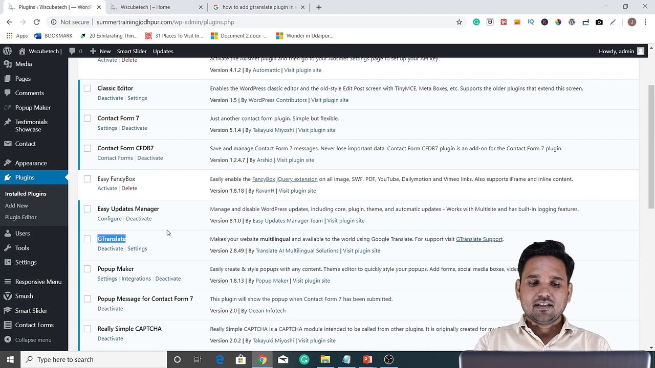This screenshot has width=655, height=368.
Task: Open new browser tab plus button
Action: [x=319, y=7]
